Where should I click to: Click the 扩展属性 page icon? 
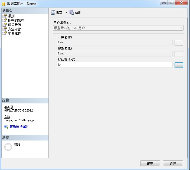tap(5, 33)
